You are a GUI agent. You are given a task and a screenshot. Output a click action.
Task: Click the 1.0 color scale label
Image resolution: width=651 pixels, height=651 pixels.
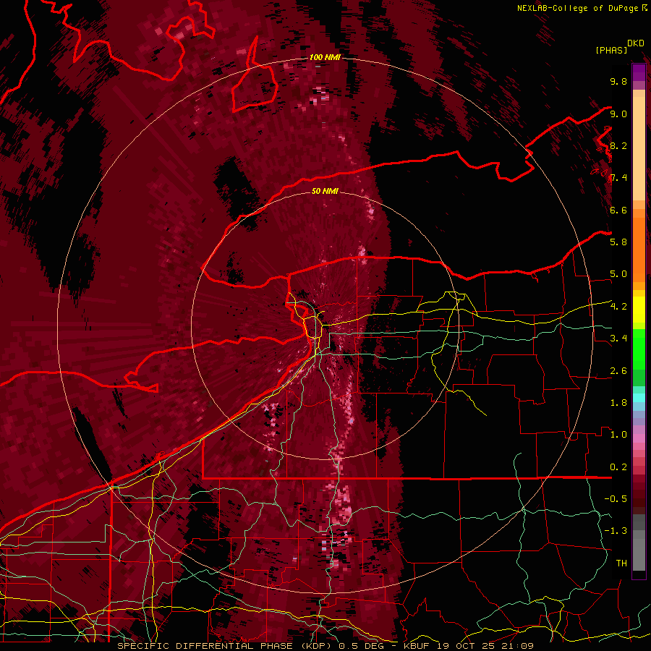[618, 435]
